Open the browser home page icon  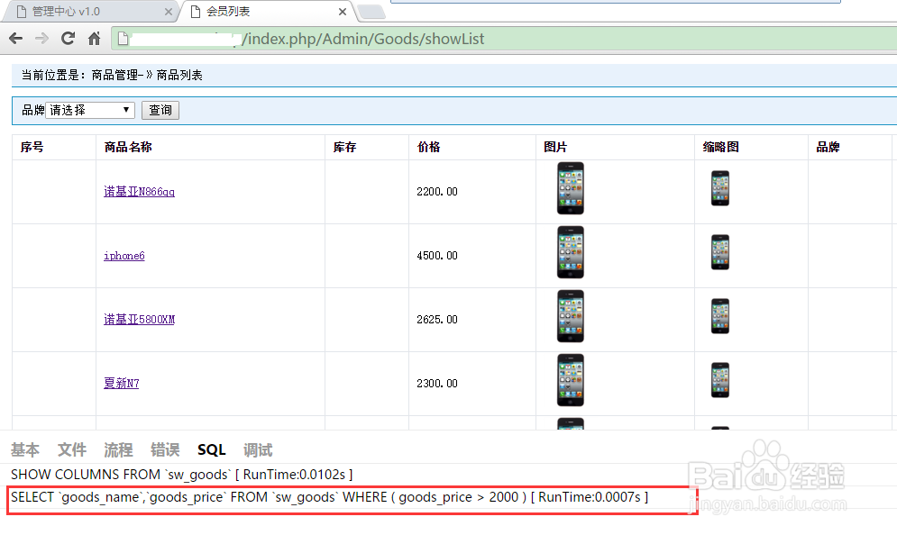coord(95,39)
